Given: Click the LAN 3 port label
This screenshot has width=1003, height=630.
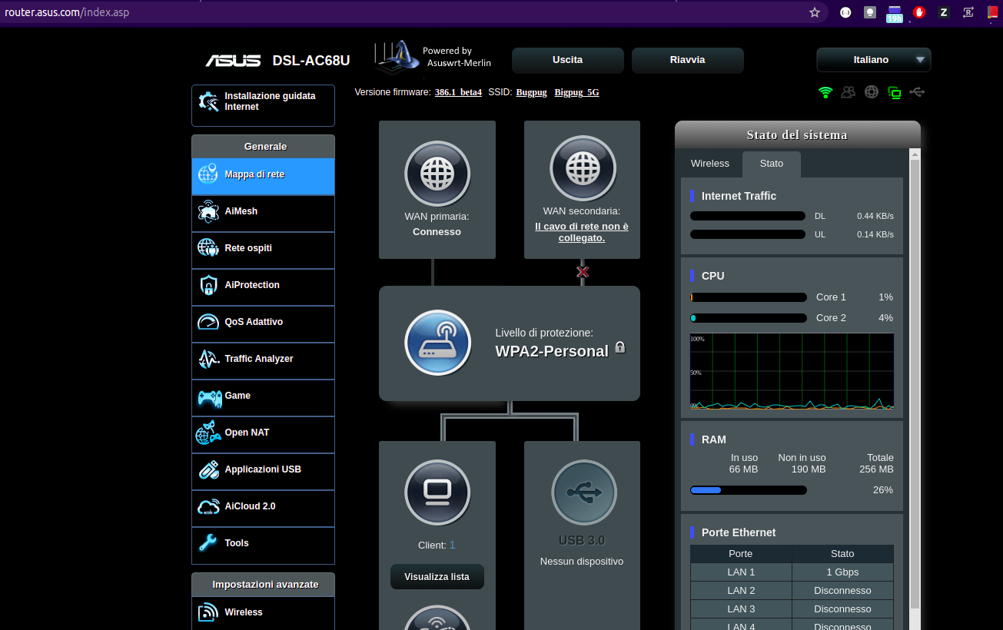Looking at the screenshot, I should click(741, 609).
